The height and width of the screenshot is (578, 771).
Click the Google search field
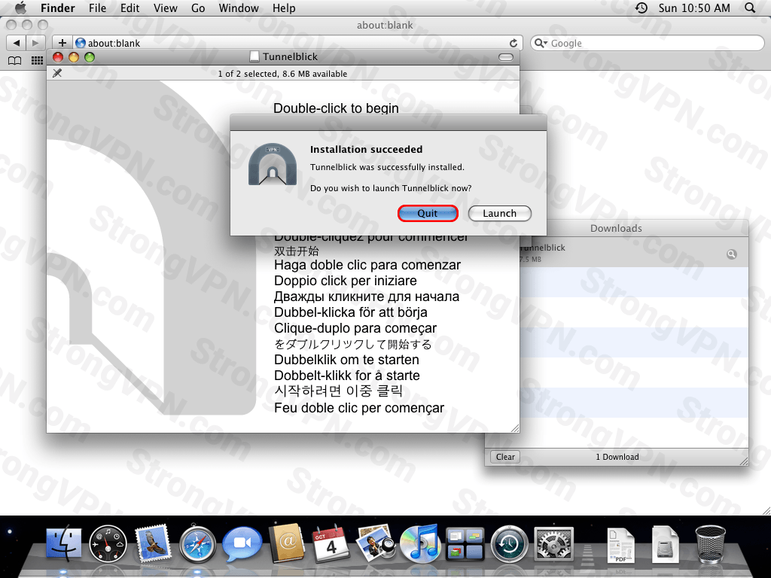(647, 43)
